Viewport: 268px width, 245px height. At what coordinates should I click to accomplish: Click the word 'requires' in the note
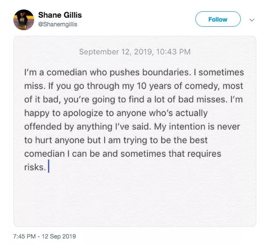pyautogui.click(x=204, y=154)
